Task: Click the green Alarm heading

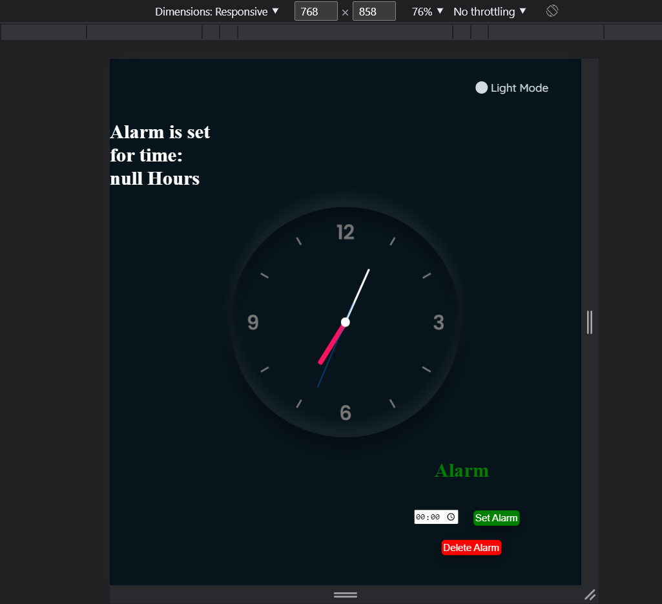Action: (462, 471)
